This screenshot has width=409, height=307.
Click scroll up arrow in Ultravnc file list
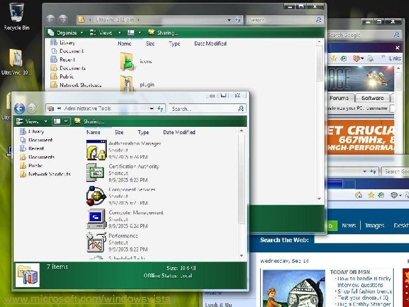319,42
